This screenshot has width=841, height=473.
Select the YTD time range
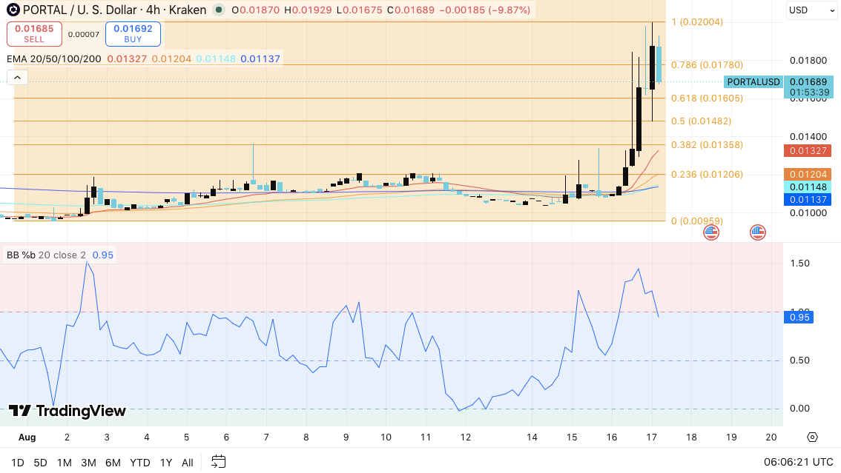140,463
